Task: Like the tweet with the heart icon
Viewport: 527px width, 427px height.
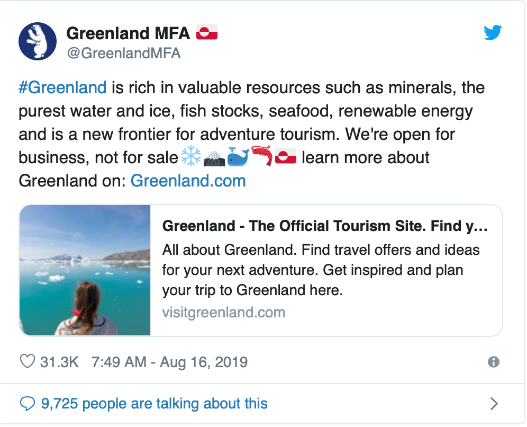Action: point(28,362)
